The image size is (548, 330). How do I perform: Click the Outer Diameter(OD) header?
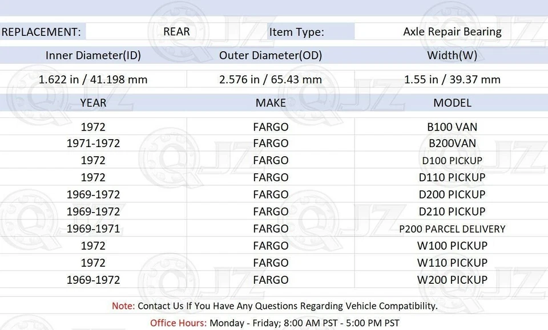[271, 55]
